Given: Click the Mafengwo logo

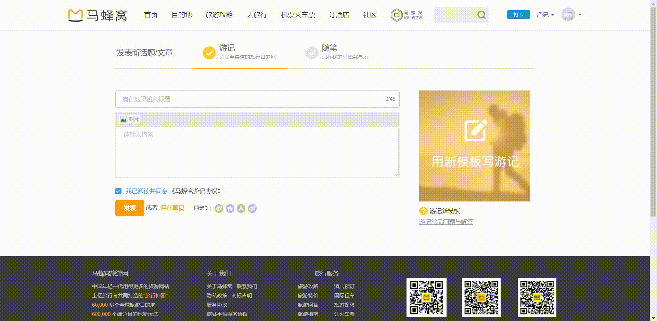Looking at the screenshot, I should (x=98, y=15).
